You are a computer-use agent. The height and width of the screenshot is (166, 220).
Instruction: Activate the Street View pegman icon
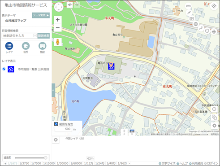pos(58,42)
